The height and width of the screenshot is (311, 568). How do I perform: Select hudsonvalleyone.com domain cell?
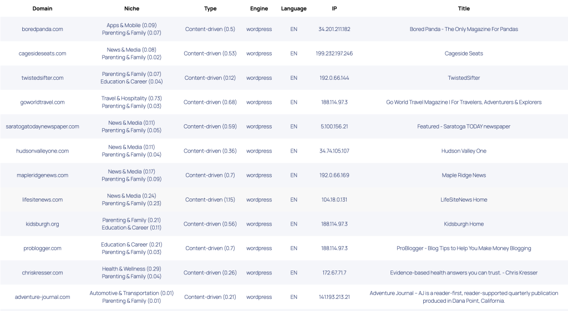[42, 151]
